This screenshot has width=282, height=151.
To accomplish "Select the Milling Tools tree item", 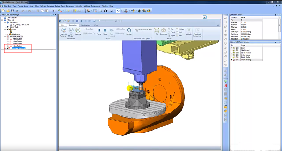I will click(14, 27).
